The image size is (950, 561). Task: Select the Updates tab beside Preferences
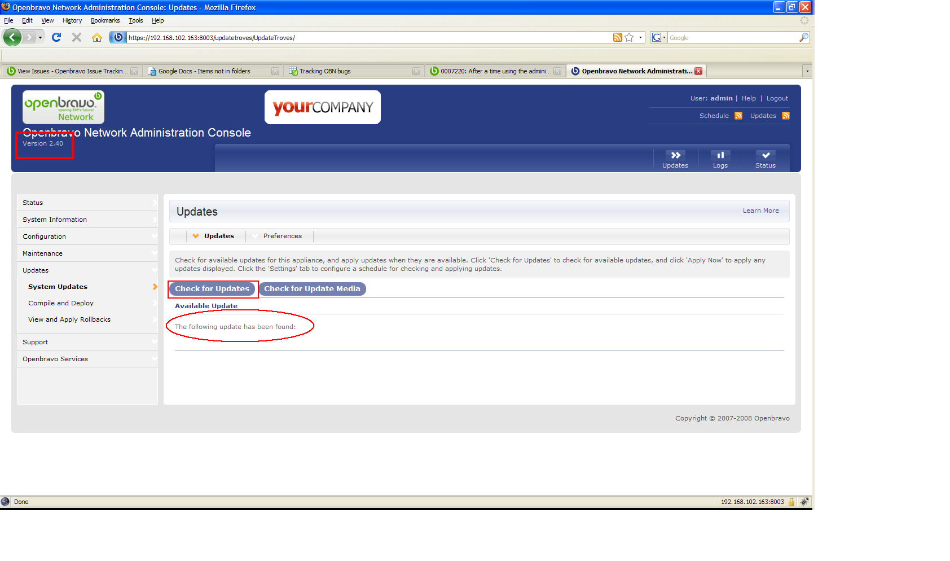pyautogui.click(x=219, y=236)
